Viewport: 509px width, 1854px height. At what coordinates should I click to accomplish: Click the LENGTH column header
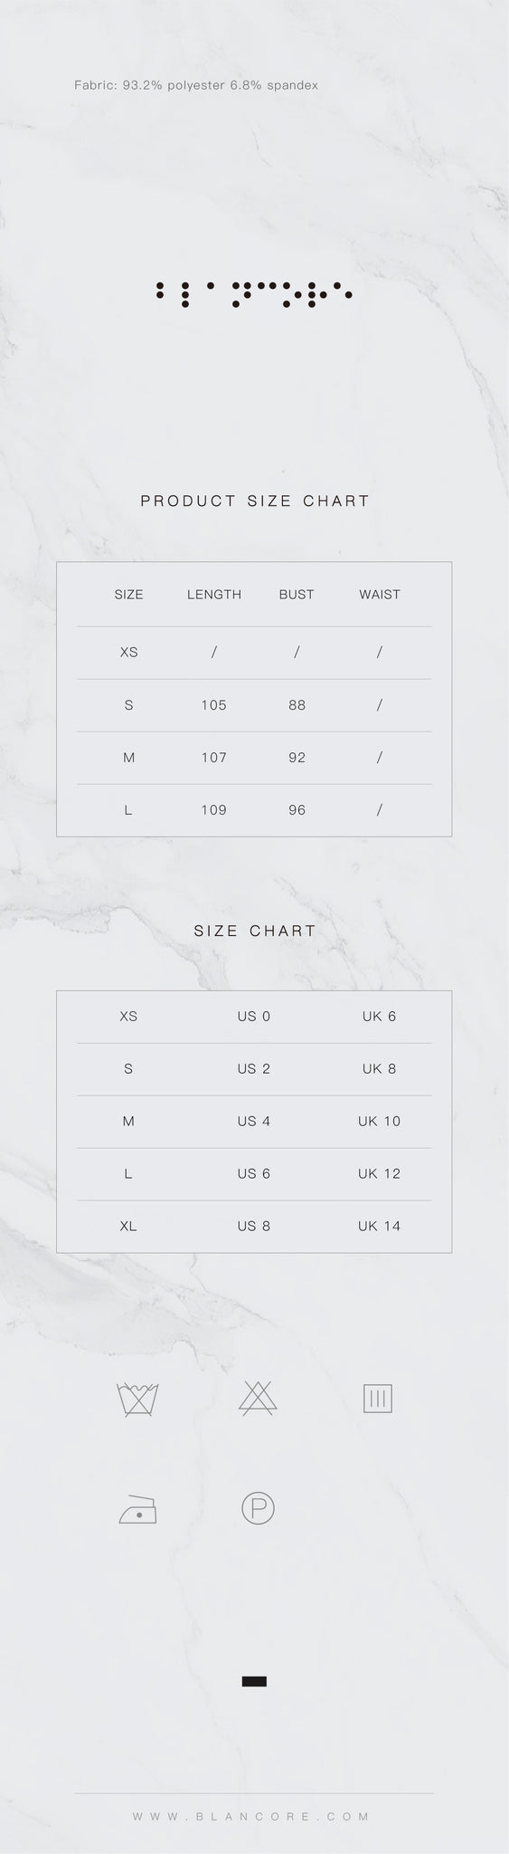[214, 595]
